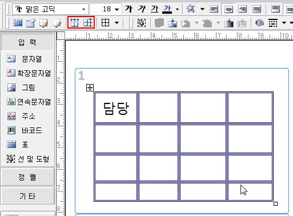The height and width of the screenshot is (216, 293).
Task: Click the greyed-out rounded shape icon
Action: [159, 23]
